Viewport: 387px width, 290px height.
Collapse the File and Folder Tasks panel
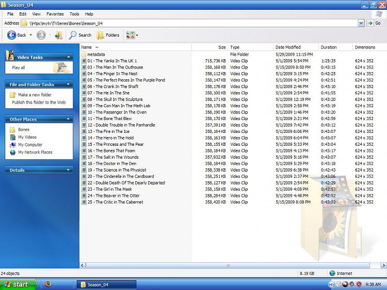tap(68, 84)
